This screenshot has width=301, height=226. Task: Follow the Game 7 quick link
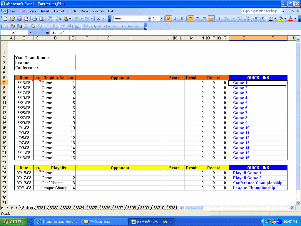pyautogui.click(x=240, y=113)
